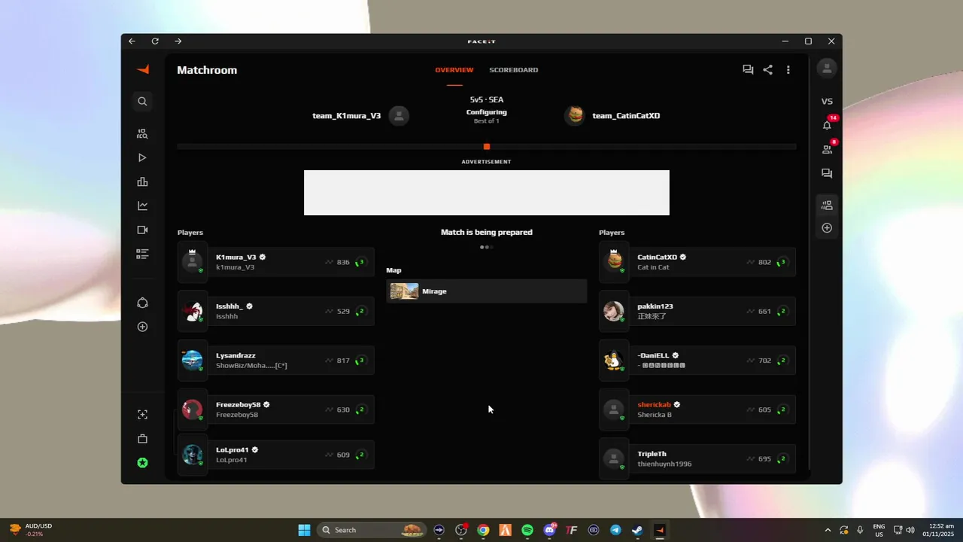
Task: Open the three-dot more options menu
Action: (788, 69)
